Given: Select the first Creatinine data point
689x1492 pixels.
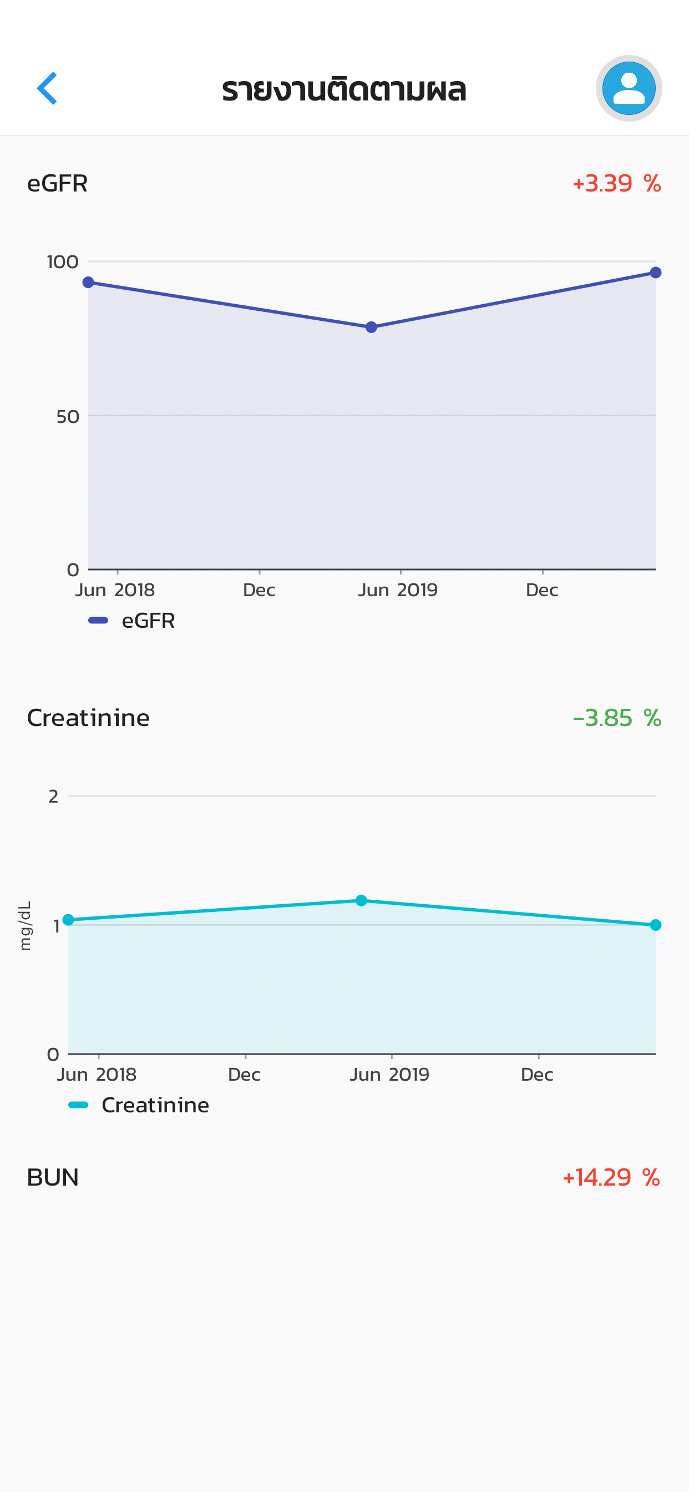Looking at the screenshot, I should [68, 920].
